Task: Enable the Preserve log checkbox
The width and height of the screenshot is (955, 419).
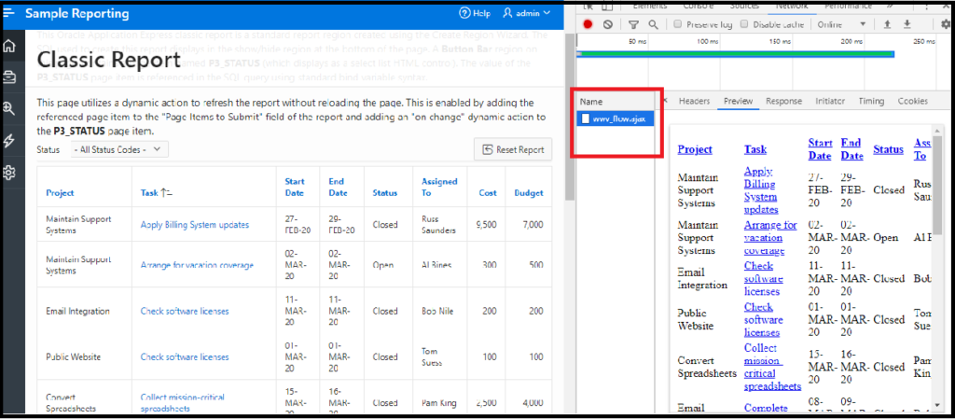Action: tap(678, 24)
